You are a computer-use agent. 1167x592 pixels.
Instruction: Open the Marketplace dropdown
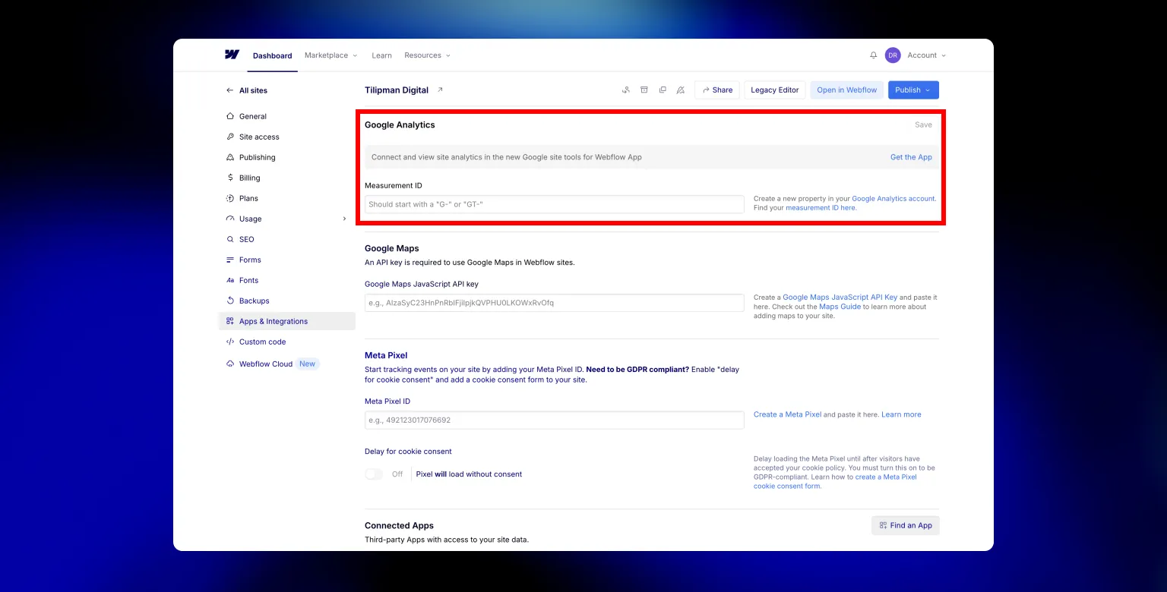pyautogui.click(x=331, y=55)
